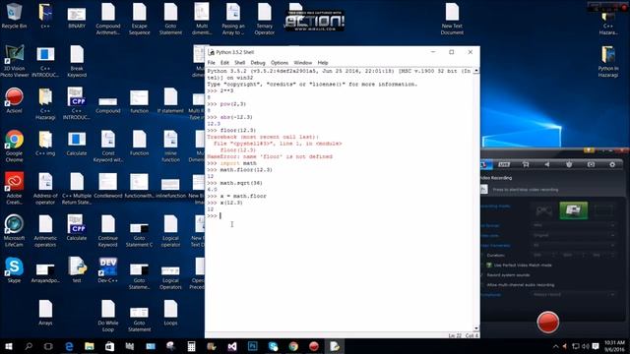Select the Arrays desktop file
630x354 pixels.
(x=45, y=313)
